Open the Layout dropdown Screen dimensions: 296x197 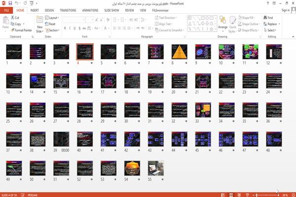coord(52,18)
